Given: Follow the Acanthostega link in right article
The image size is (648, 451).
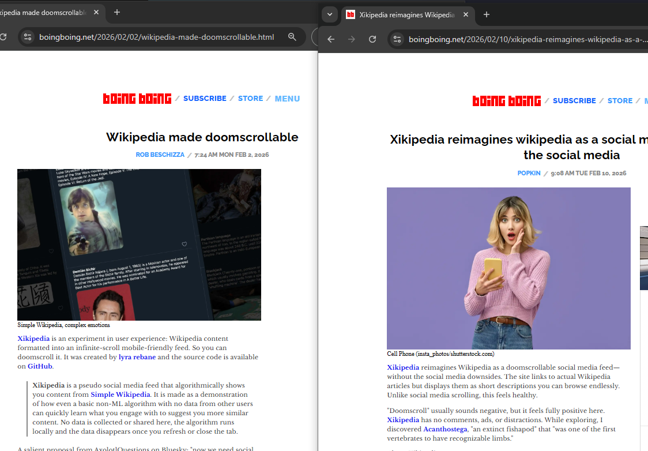Looking at the screenshot, I should point(445,429).
